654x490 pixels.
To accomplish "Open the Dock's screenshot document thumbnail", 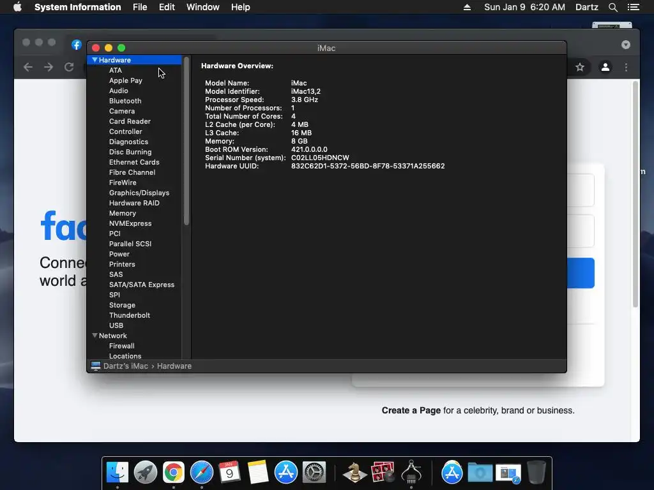I will (508, 473).
